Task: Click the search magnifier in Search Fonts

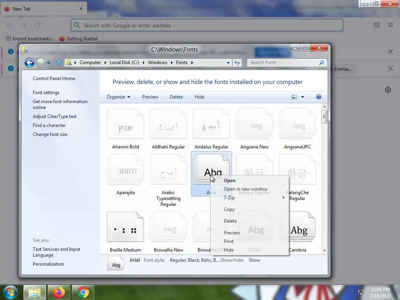Action: 321,62
